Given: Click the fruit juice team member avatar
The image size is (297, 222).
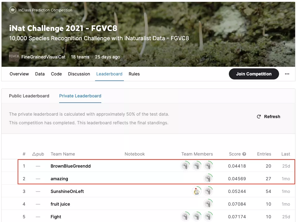Looking at the screenshot, I should (x=208, y=204).
